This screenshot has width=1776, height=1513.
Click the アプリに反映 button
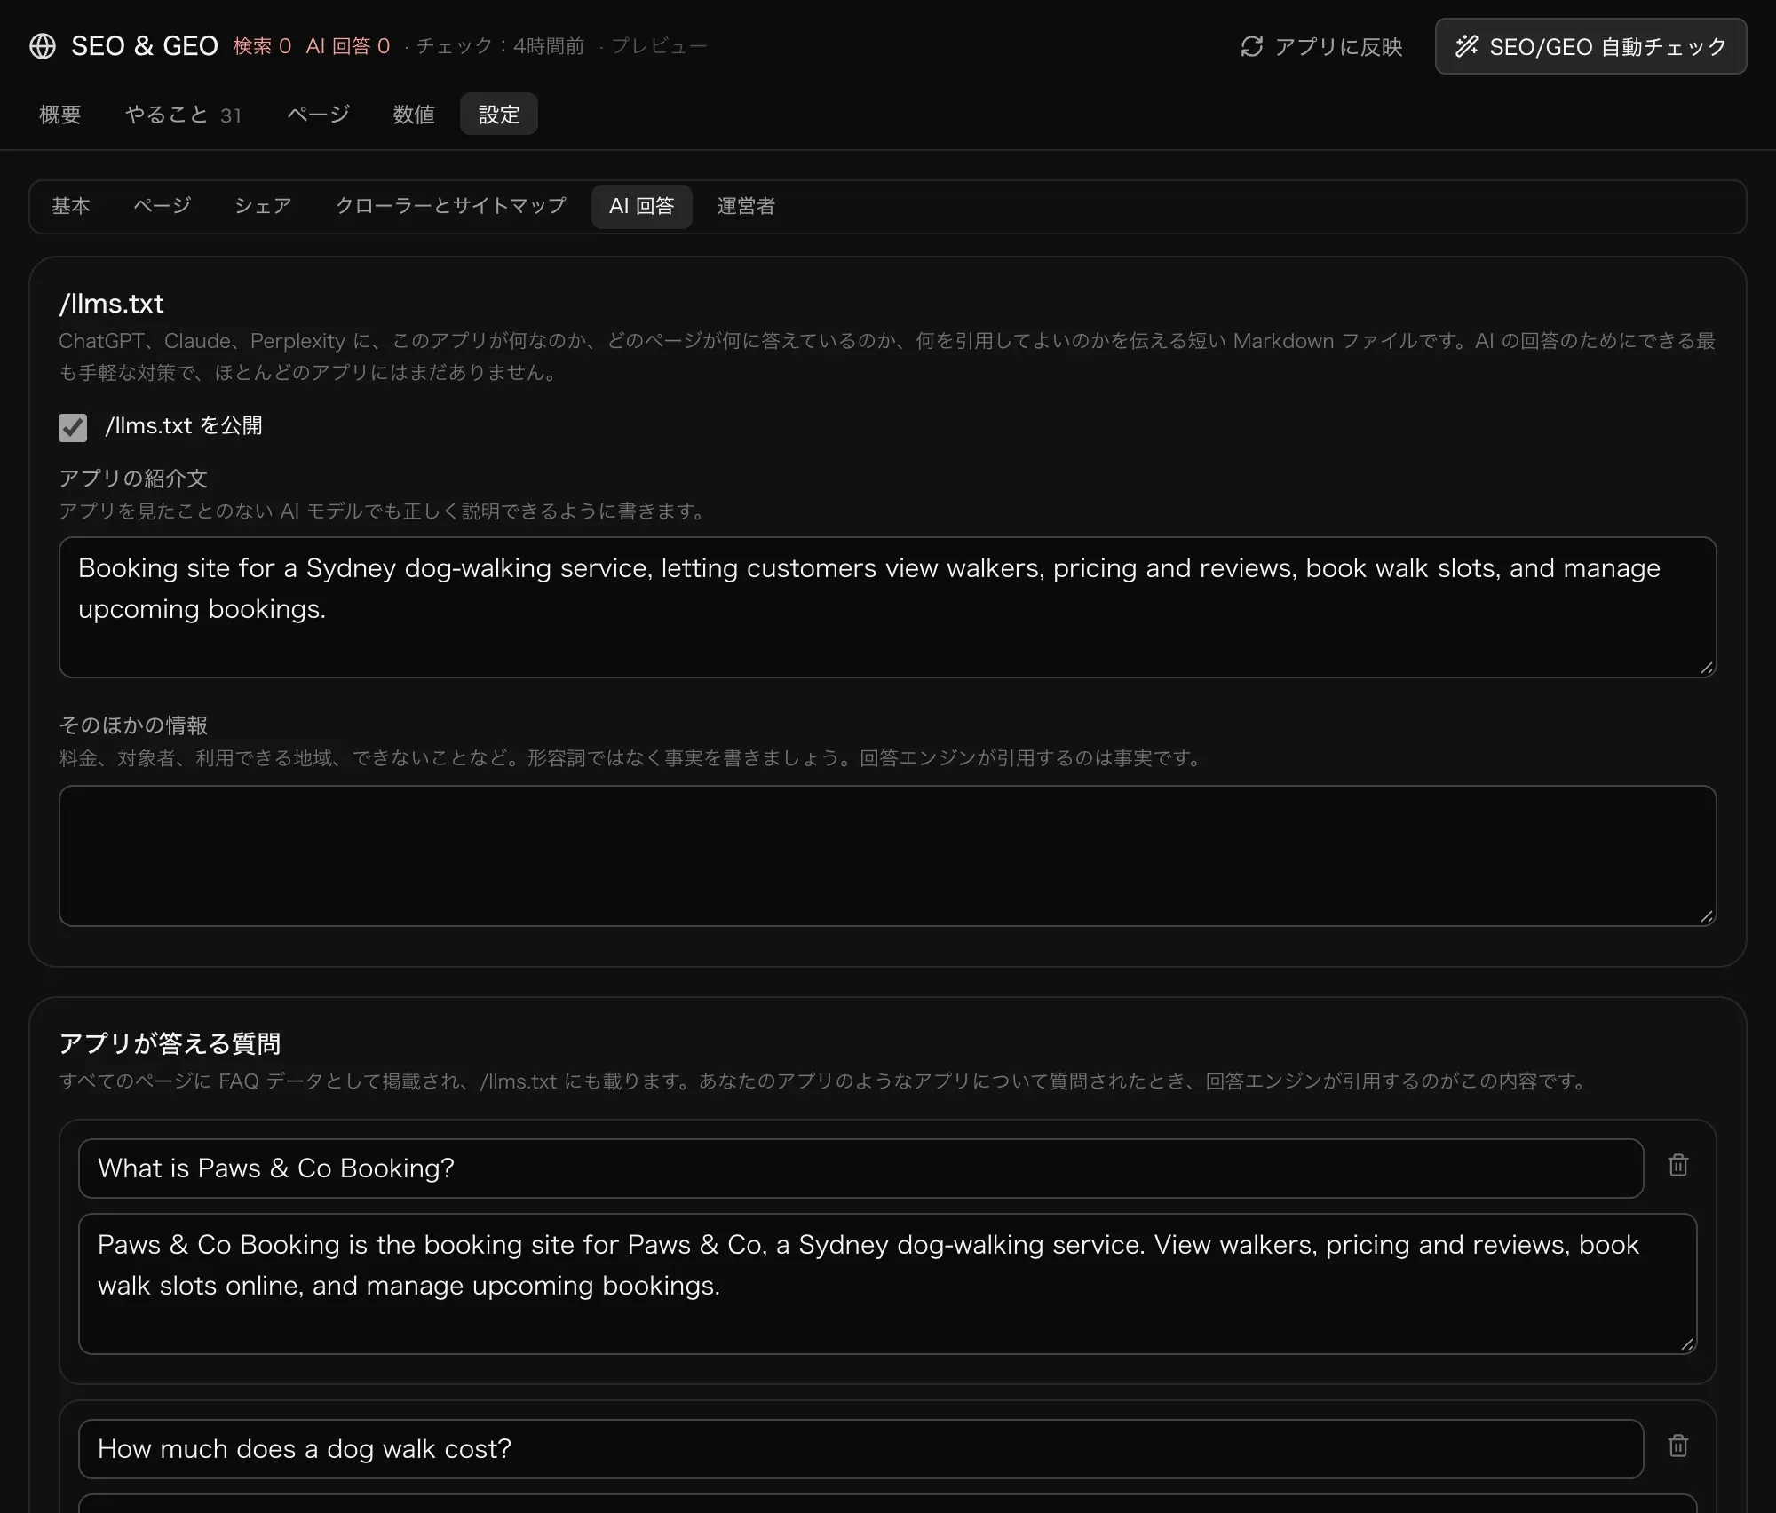pyautogui.click(x=1321, y=46)
